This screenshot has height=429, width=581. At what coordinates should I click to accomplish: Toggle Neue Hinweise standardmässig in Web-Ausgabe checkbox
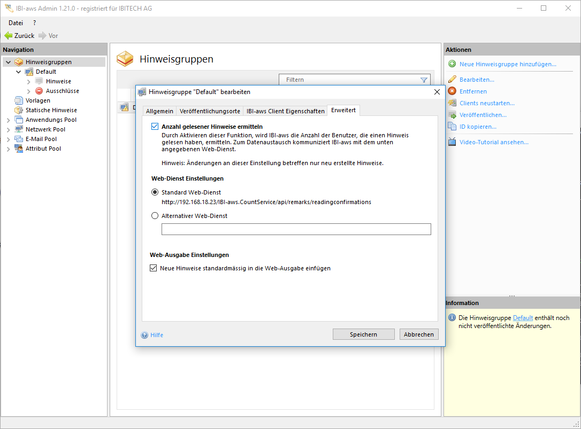pyautogui.click(x=154, y=268)
